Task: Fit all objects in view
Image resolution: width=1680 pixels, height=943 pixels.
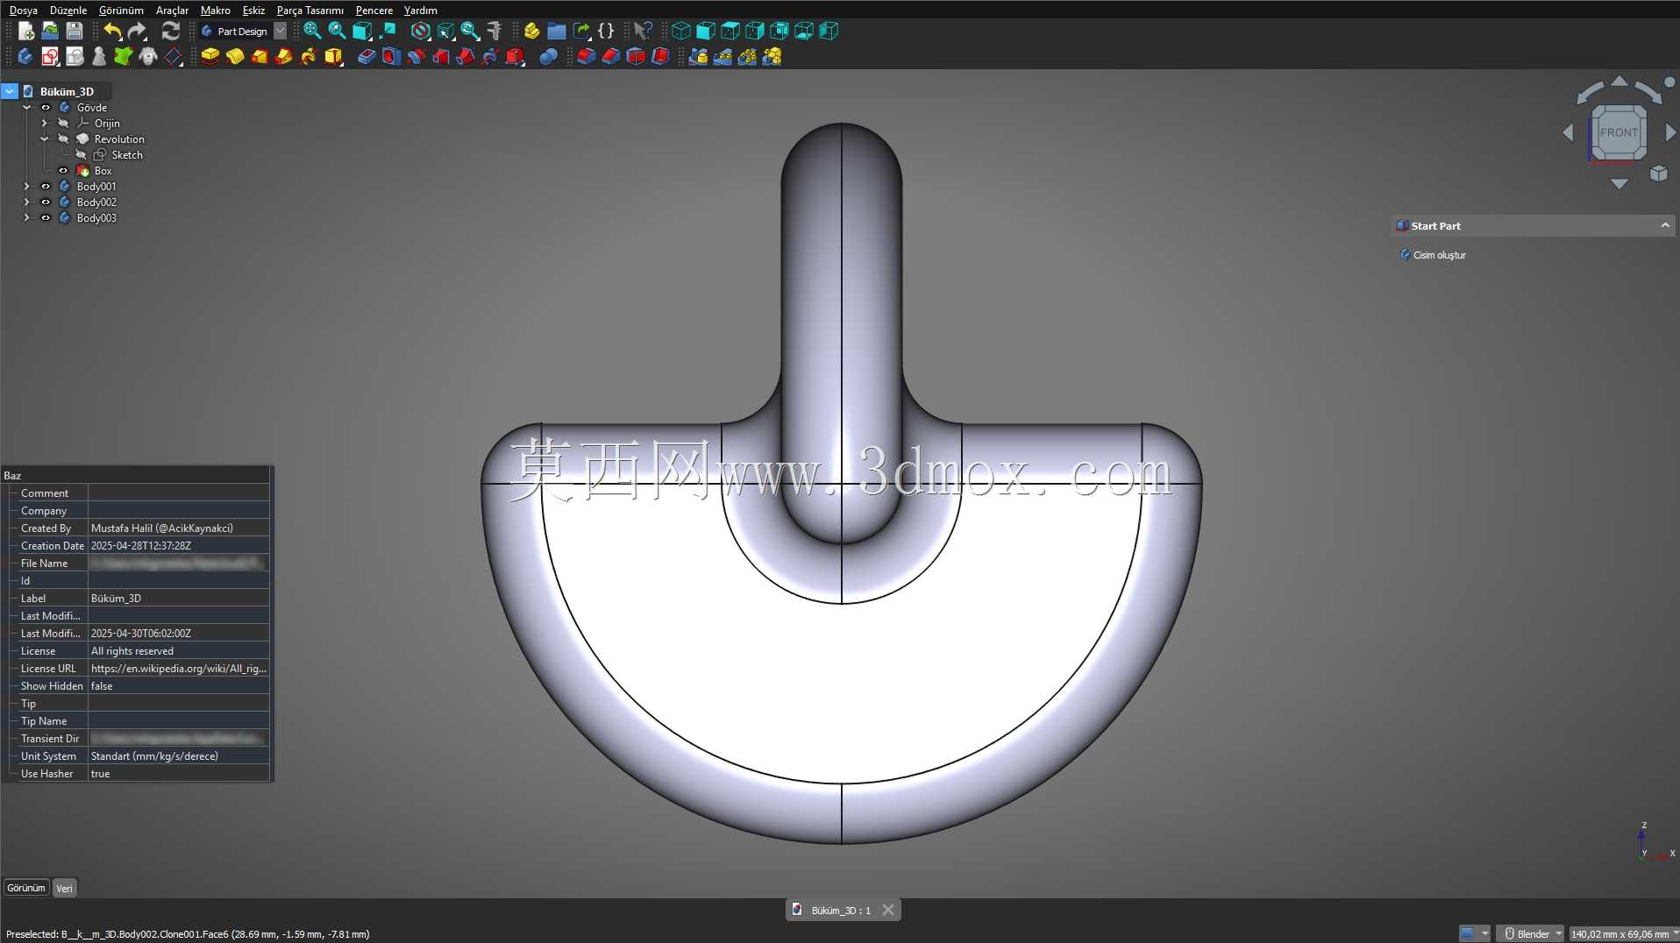Action: (312, 32)
